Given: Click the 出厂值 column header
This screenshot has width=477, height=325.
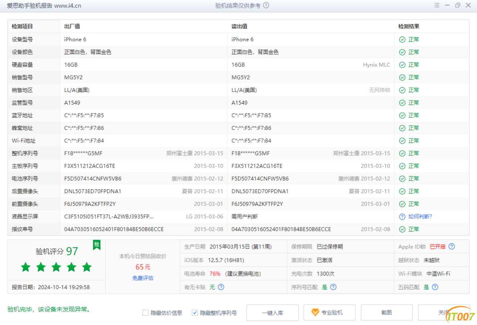Looking at the screenshot, I should pyautogui.click(x=72, y=27).
